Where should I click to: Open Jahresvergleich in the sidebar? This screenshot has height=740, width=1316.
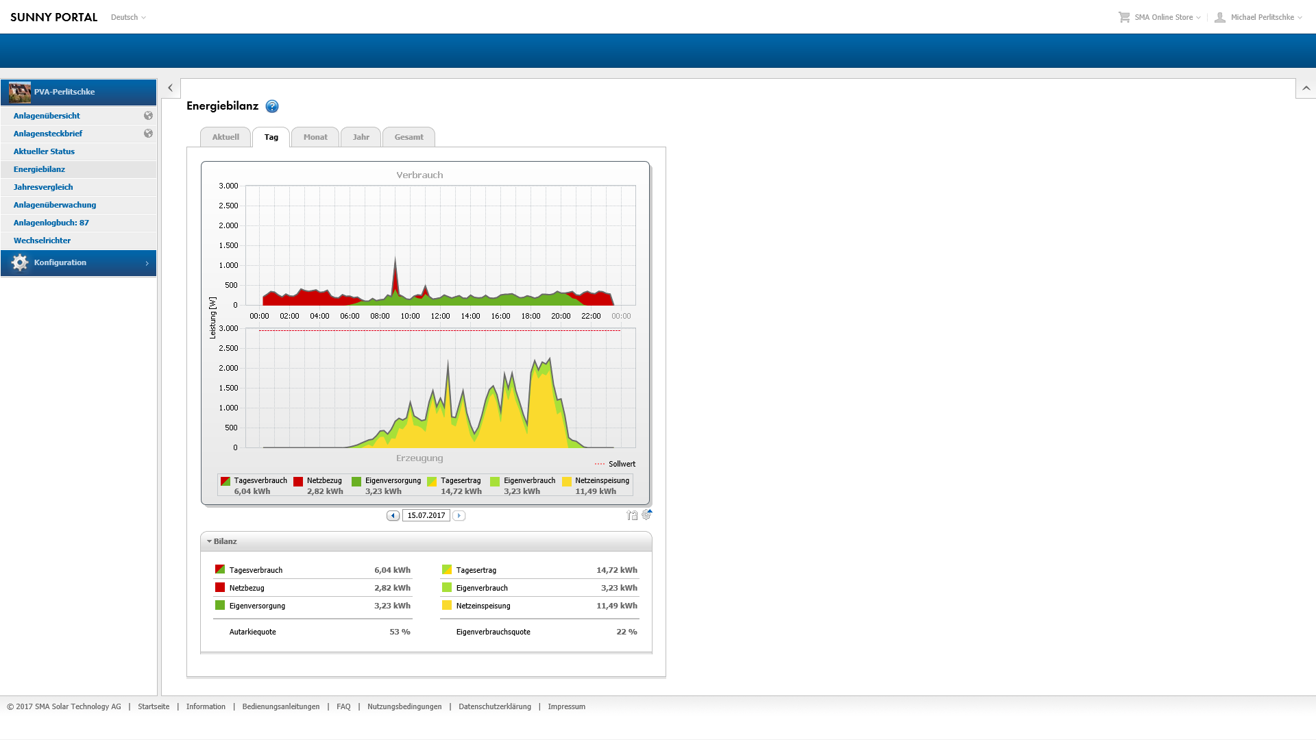tap(43, 187)
